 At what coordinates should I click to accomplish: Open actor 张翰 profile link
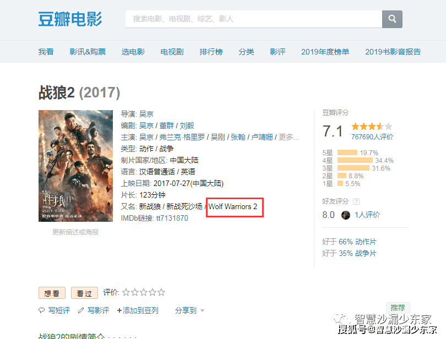tap(238, 137)
